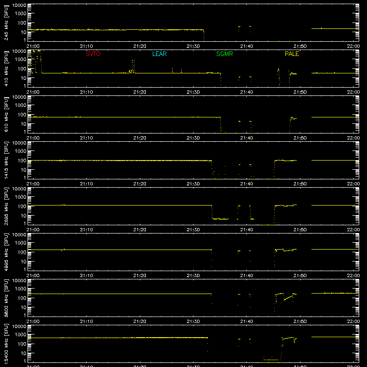367x367 pixels.
Task: Click the 10 y-axis value in 1415 MHz panel
Action: tap(23, 170)
